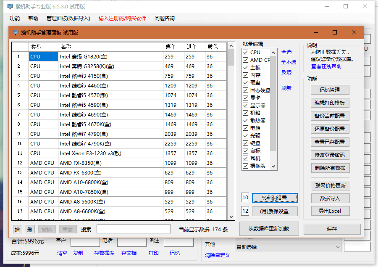378x267 pixels.
Task: Click the 备份当前配置 button
Action: coord(330,116)
